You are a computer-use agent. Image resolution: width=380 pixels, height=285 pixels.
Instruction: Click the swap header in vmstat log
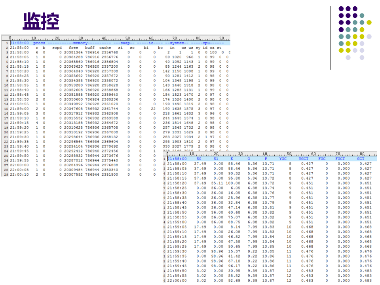tap(125, 43)
